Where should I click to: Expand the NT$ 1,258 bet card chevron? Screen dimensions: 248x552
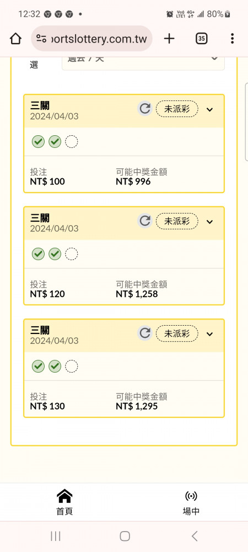click(210, 222)
